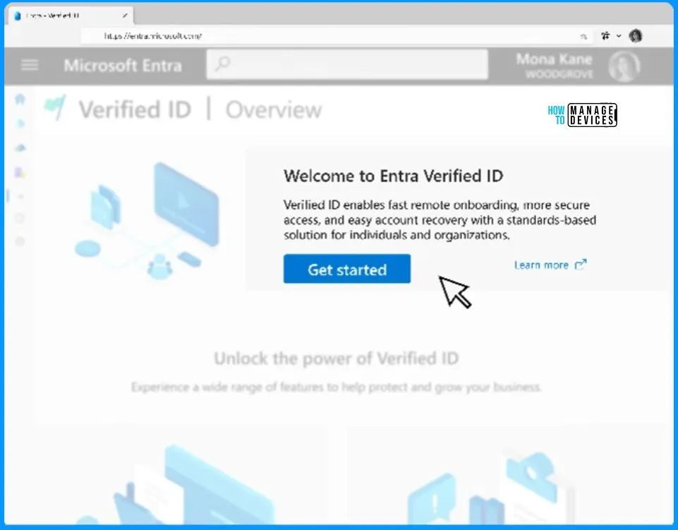Image resolution: width=678 pixels, height=530 pixels.
Task: Click the Home icon in the sidebar
Action: click(20, 99)
